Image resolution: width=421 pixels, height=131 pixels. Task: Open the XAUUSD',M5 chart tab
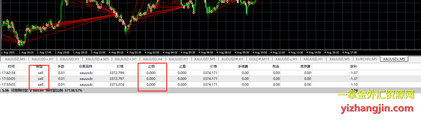point(205,59)
